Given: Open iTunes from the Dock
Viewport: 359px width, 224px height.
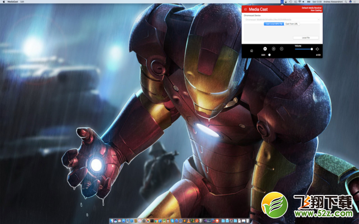Looking at the screenshot, I should 140,221.
